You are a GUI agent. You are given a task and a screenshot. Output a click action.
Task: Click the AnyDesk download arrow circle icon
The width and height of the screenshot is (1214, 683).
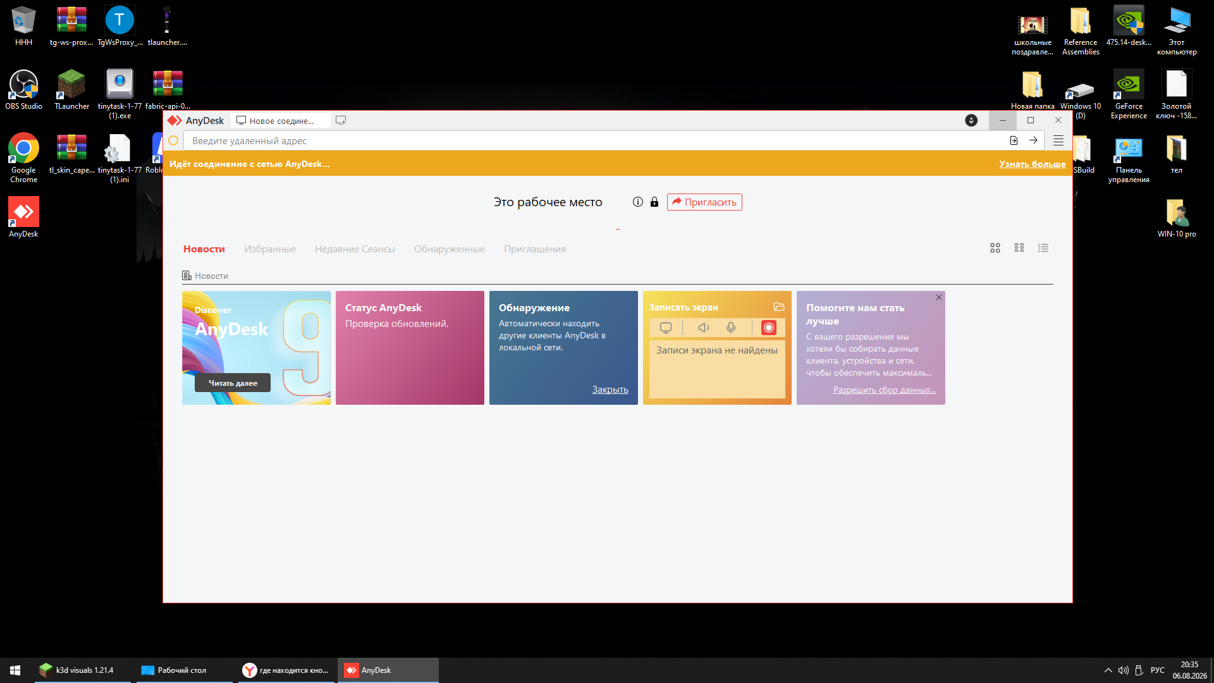(x=971, y=120)
